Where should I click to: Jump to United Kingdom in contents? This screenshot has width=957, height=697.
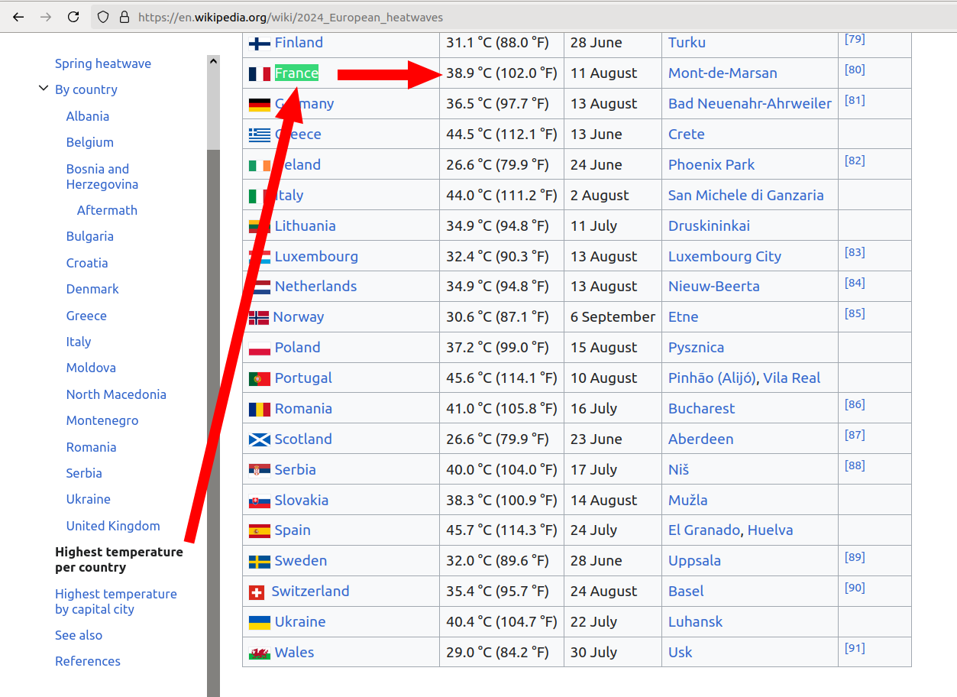pyautogui.click(x=113, y=526)
